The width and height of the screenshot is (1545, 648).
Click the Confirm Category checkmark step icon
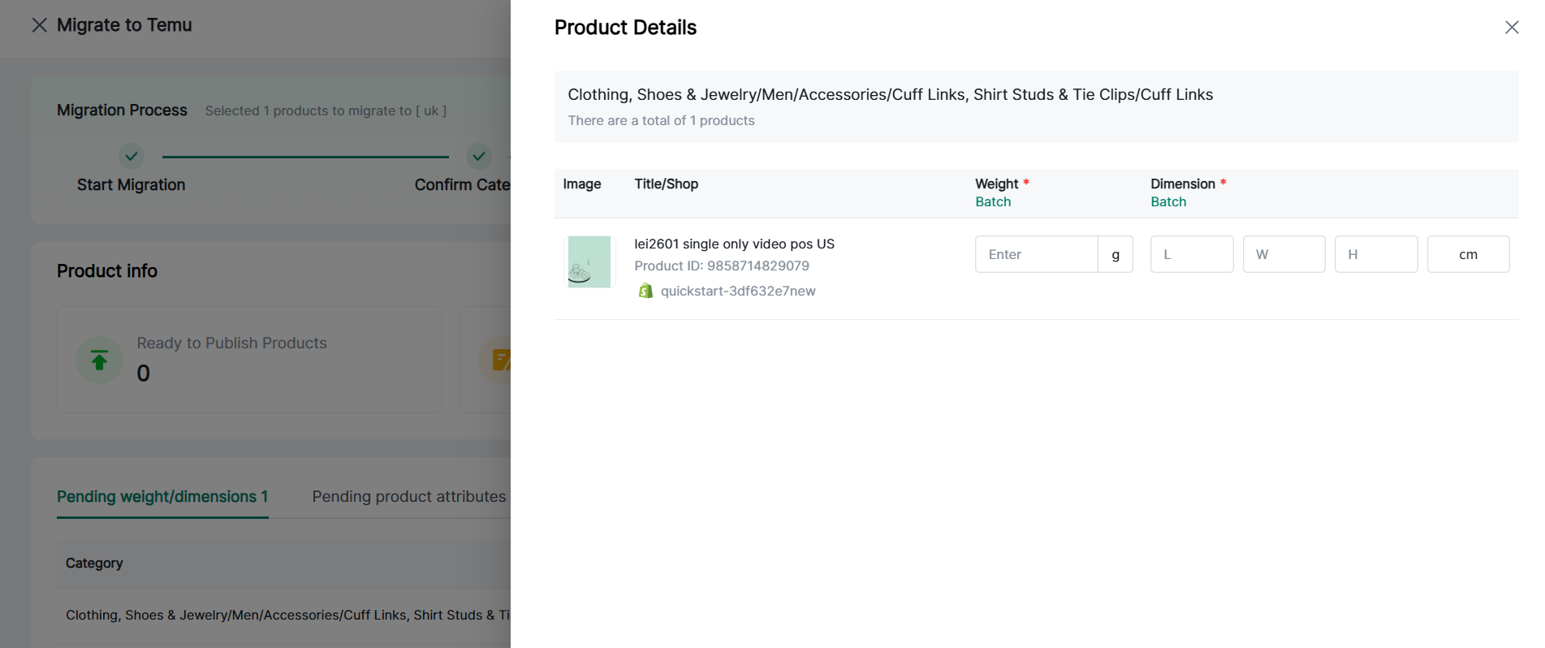(x=478, y=156)
